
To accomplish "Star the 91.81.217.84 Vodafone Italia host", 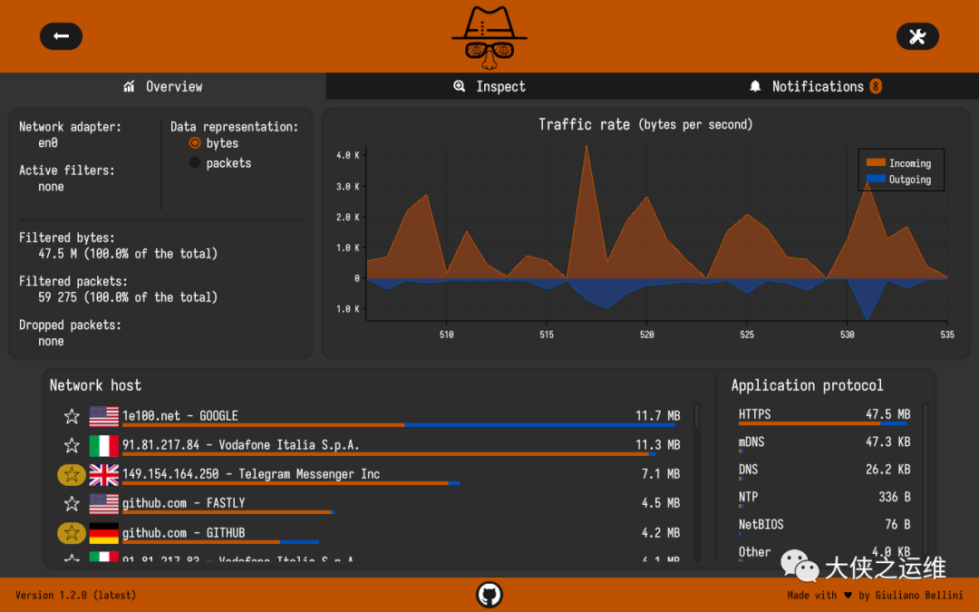I will tap(72, 445).
